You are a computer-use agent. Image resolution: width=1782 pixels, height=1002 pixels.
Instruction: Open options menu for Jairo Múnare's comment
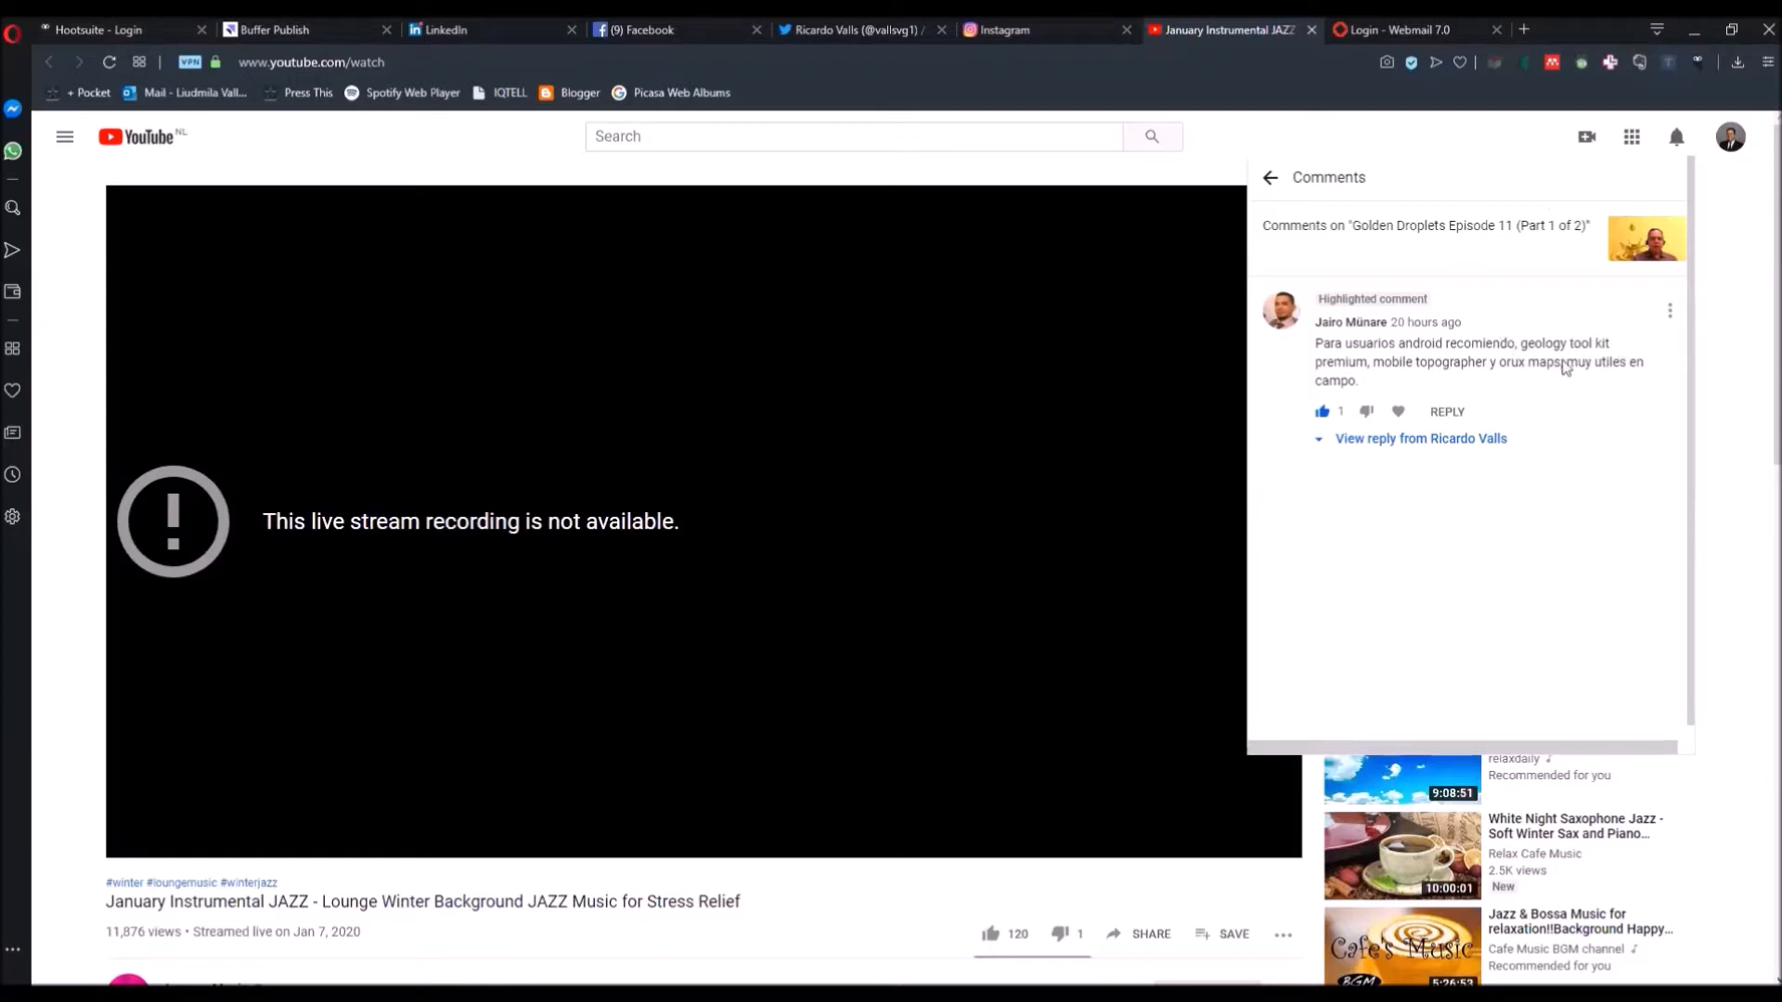tap(1670, 311)
